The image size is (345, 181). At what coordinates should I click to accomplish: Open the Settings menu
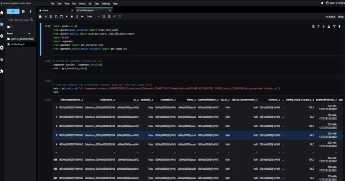[x=106, y=3]
